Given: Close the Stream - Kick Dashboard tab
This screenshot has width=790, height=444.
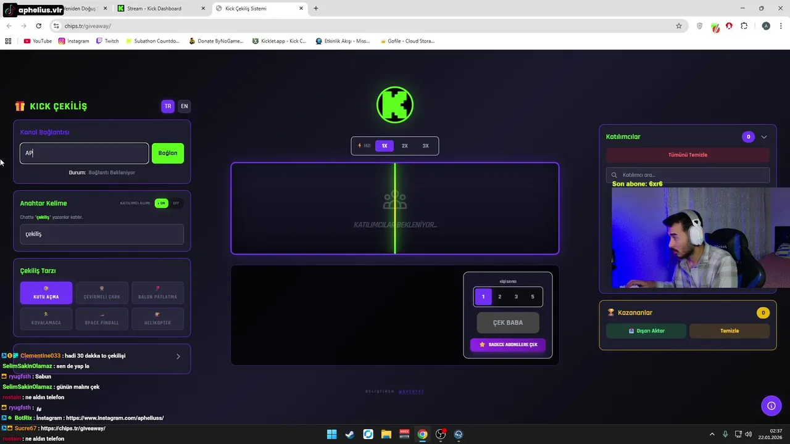Looking at the screenshot, I should [203, 9].
